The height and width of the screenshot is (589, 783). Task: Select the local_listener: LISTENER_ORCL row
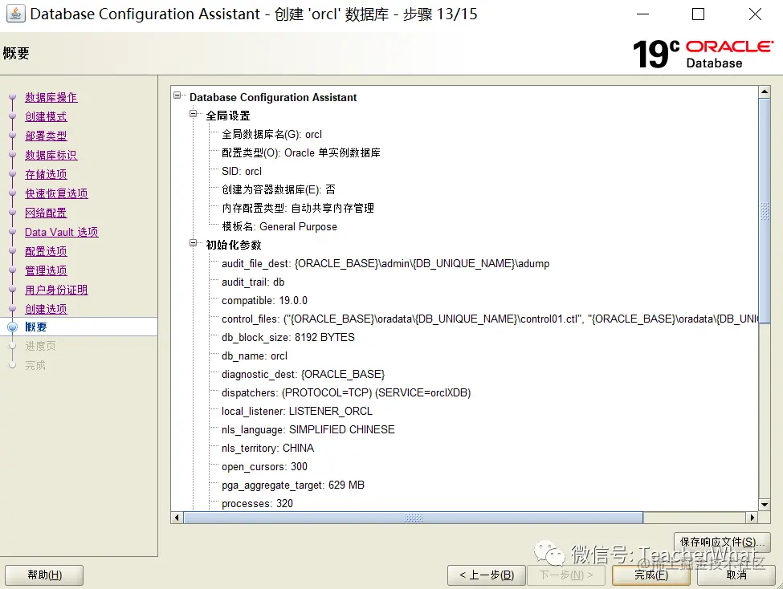pos(297,412)
